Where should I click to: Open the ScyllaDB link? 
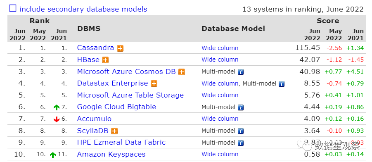pos(93,131)
